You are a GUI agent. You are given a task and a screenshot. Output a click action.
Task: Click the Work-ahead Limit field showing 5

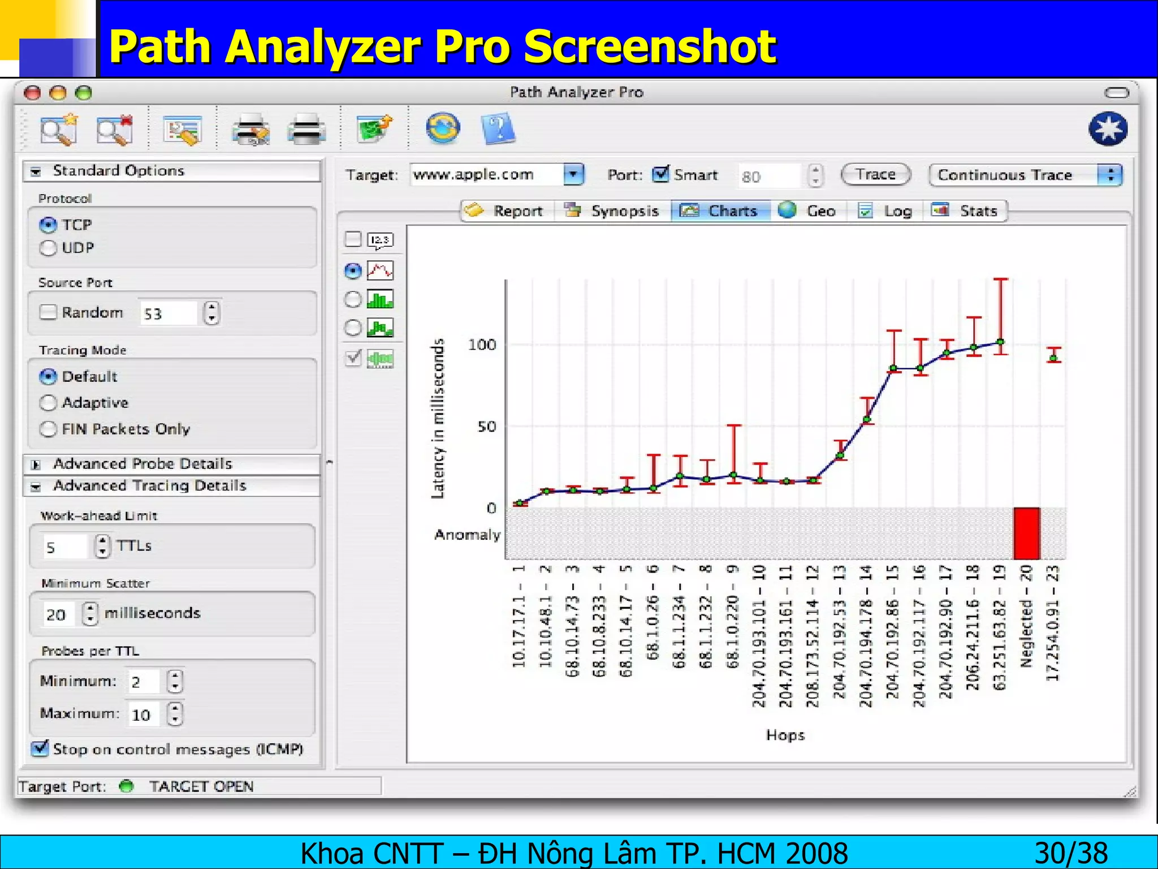(65, 547)
